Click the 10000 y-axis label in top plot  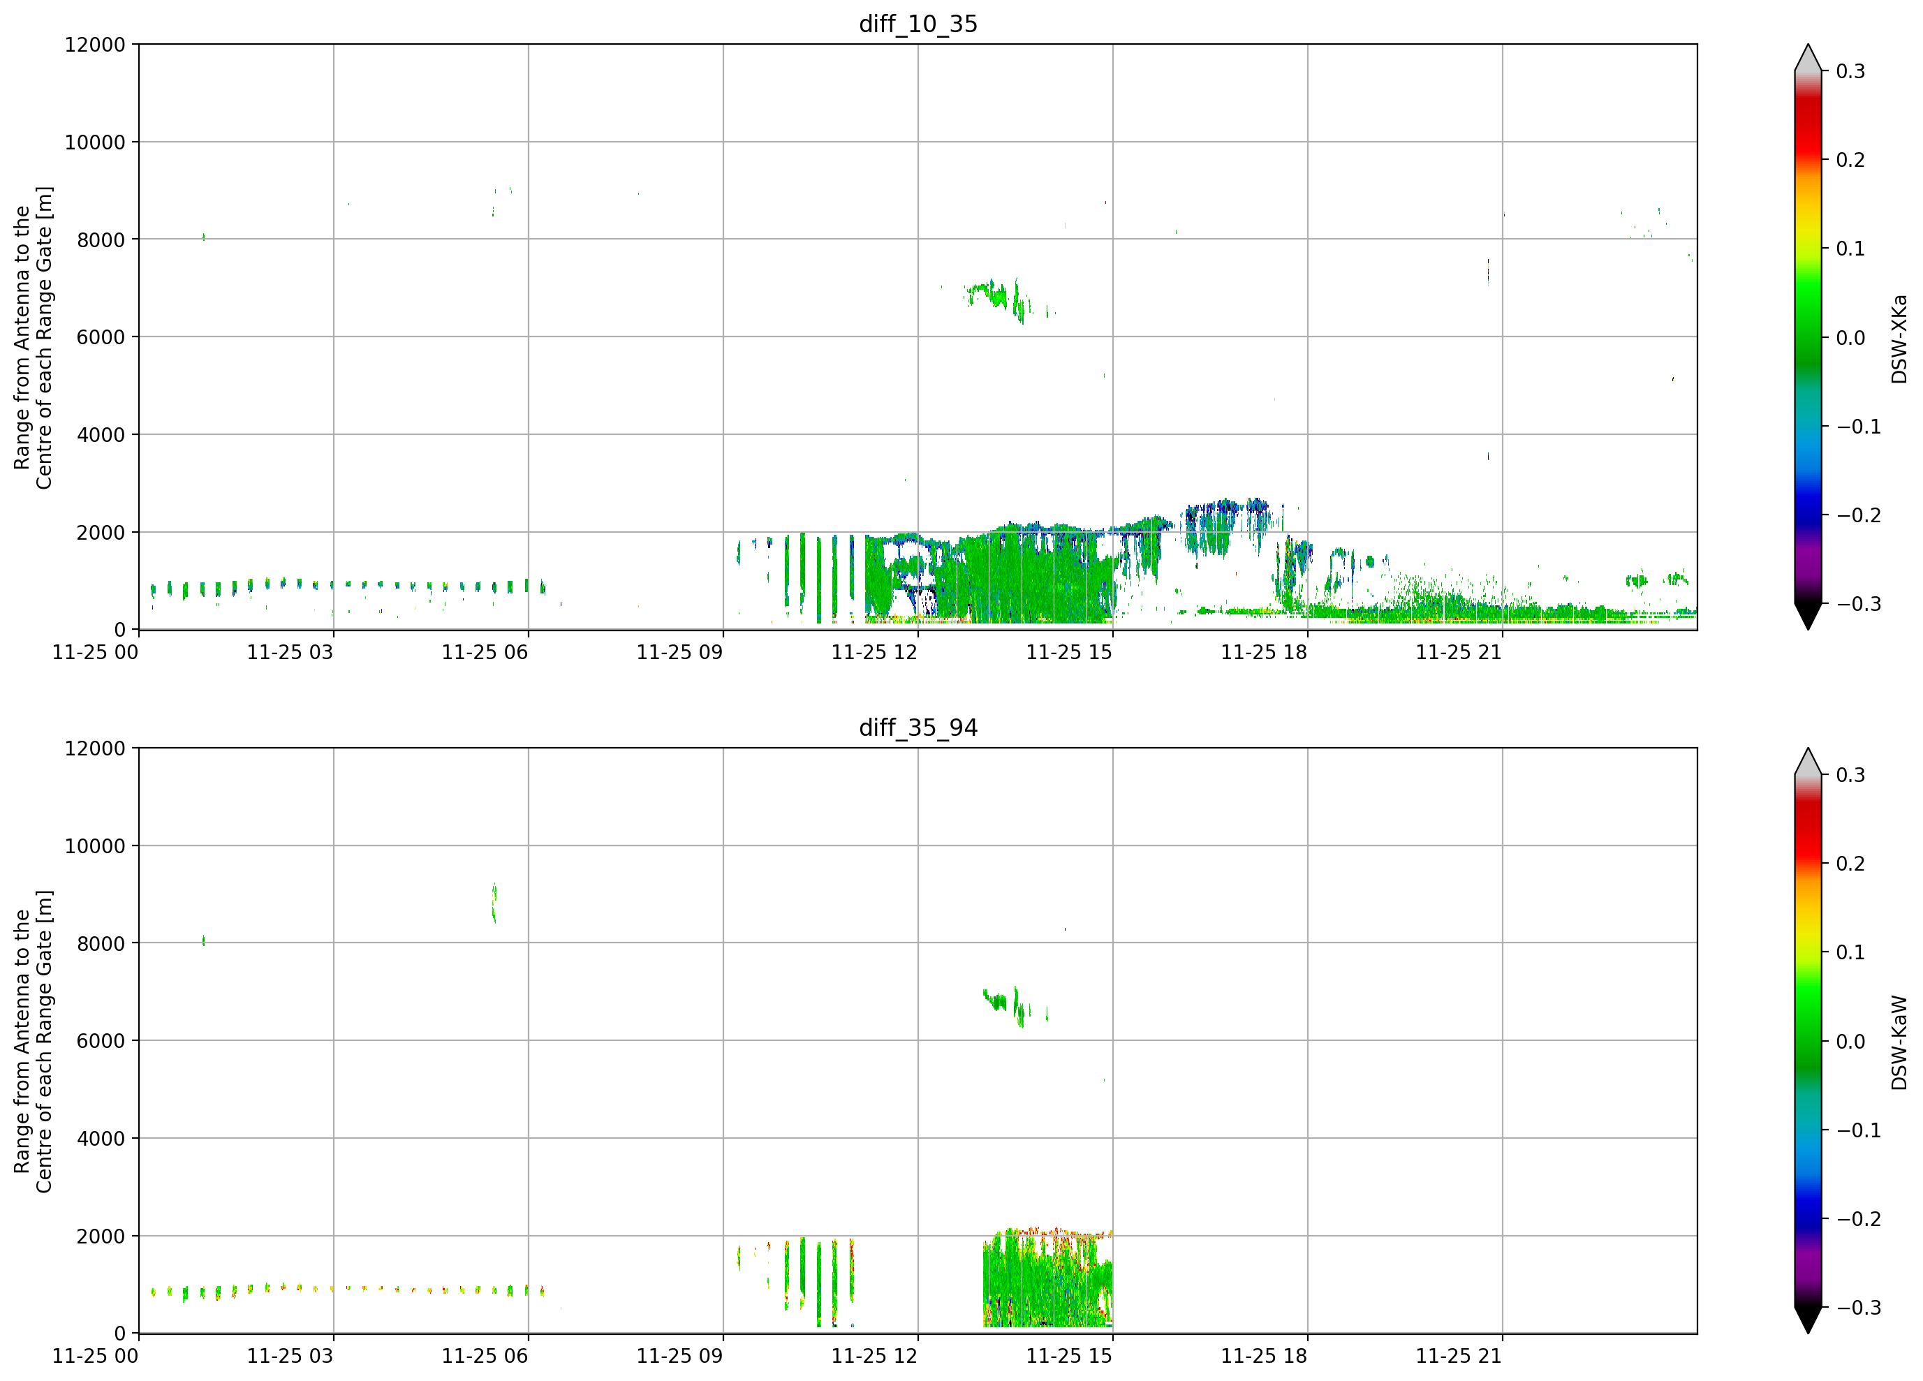pos(95,142)
